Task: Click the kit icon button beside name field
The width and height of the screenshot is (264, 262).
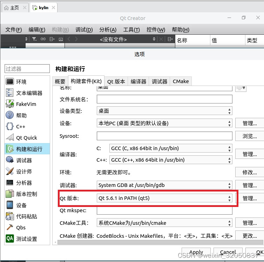Action: click(241, 88)
